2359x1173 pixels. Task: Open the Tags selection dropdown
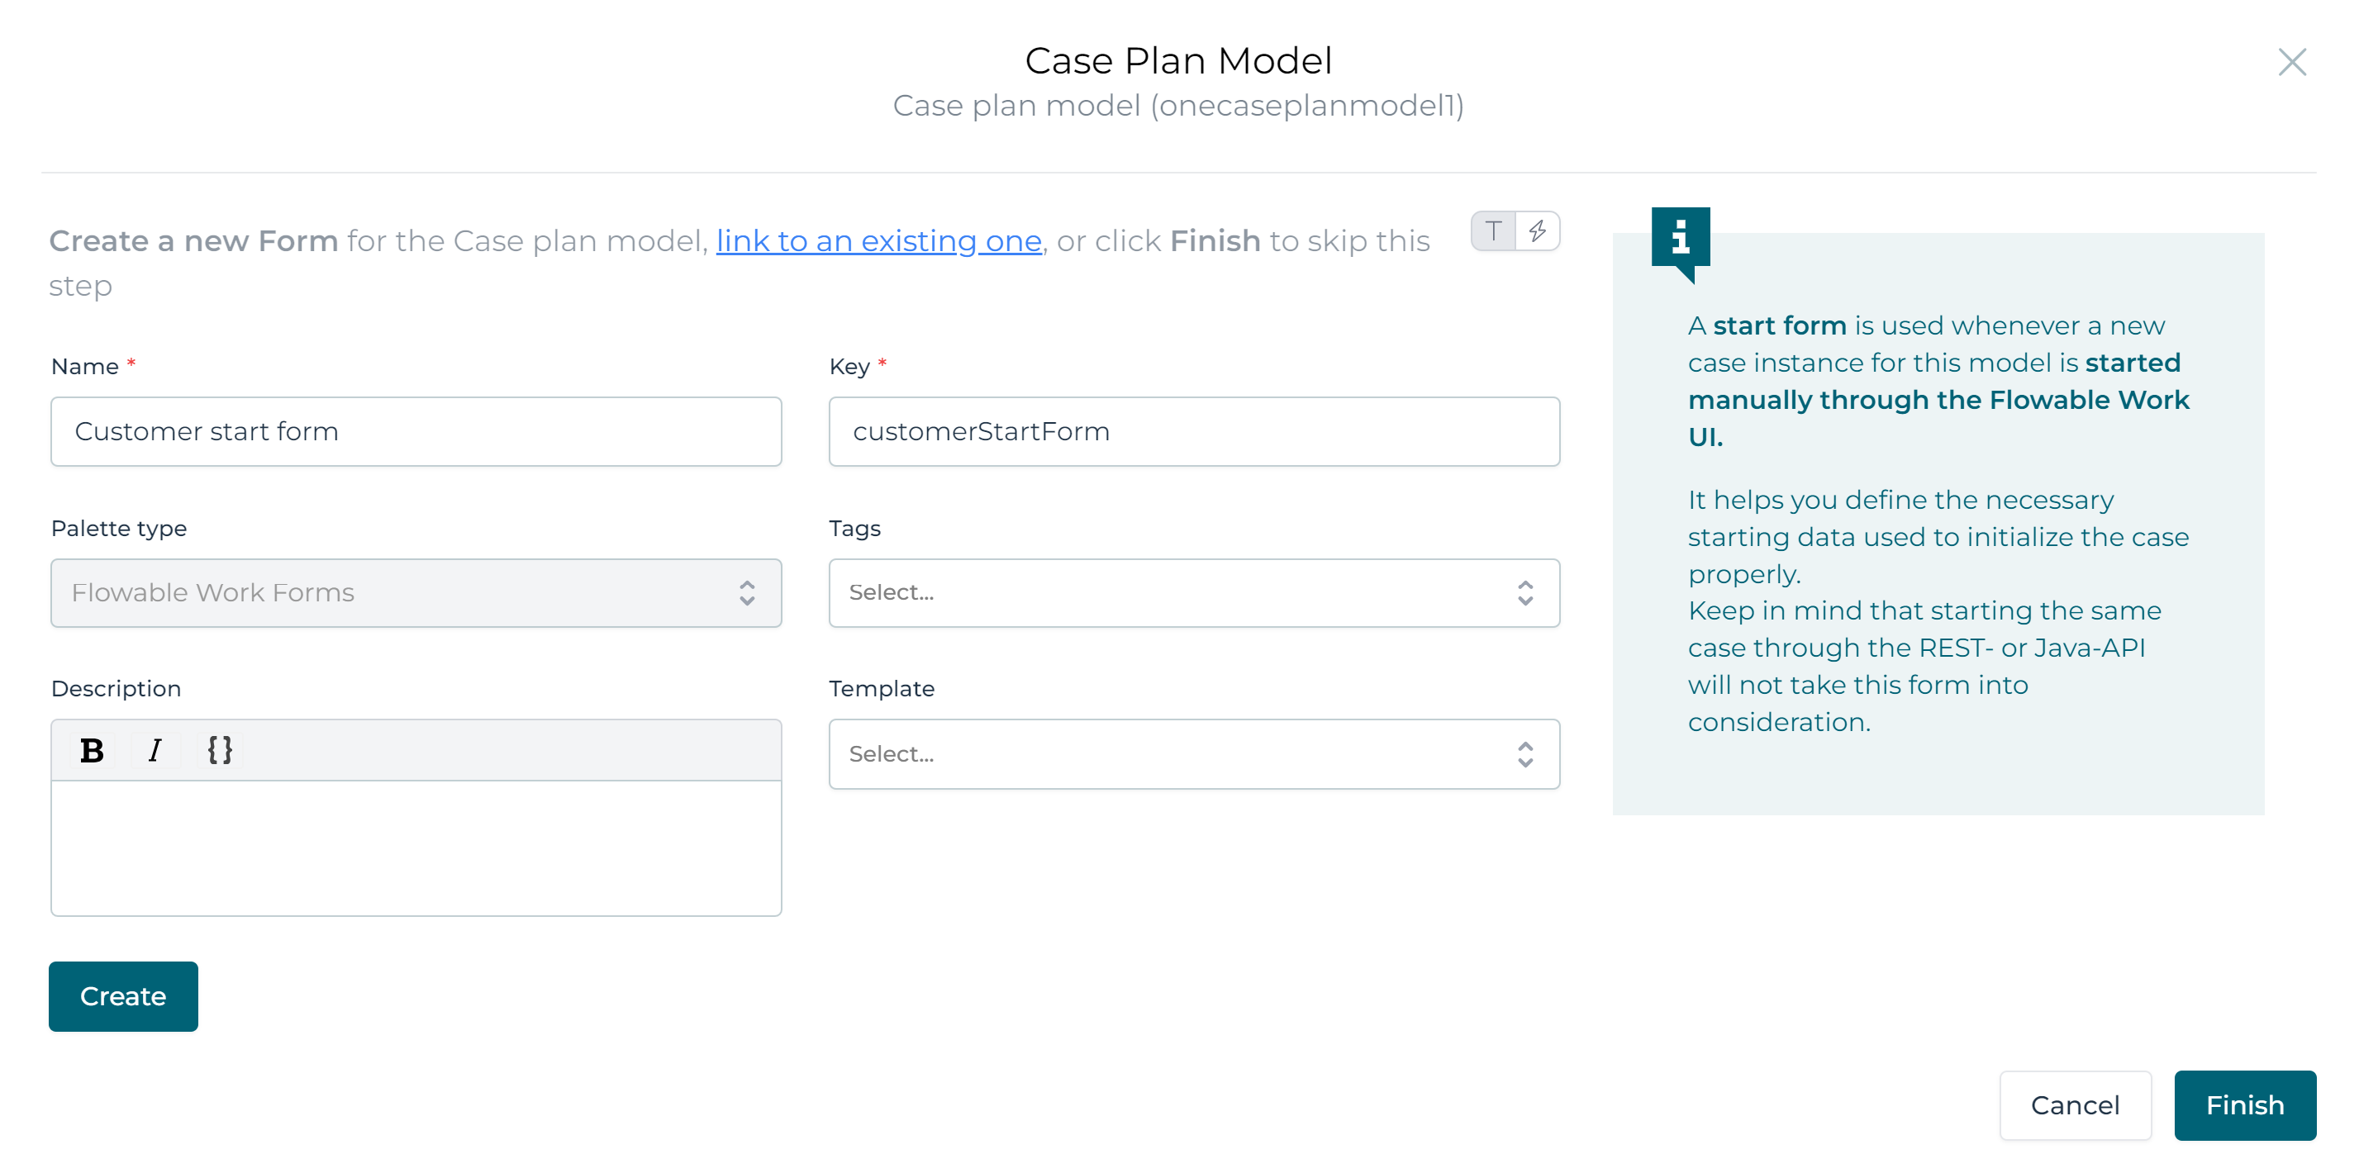1191,592
